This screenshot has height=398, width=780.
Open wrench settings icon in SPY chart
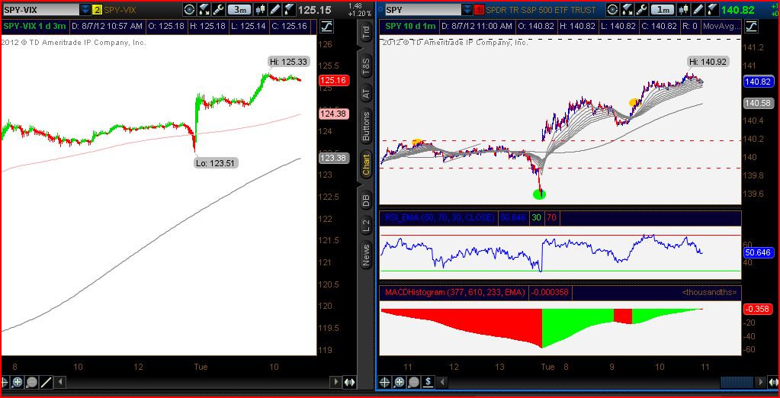click(x=642, y=9)
